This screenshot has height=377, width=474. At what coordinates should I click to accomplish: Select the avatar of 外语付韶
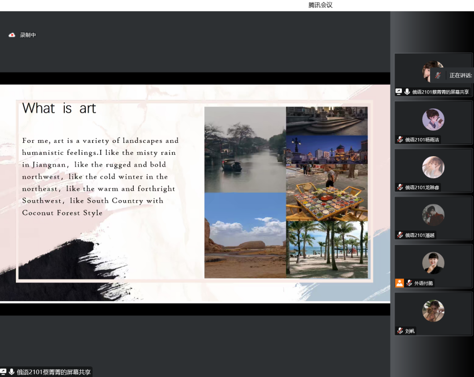click(x=433, y=263)
